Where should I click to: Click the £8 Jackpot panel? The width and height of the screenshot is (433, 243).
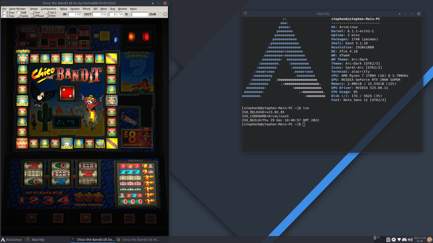tap(137, 138)
